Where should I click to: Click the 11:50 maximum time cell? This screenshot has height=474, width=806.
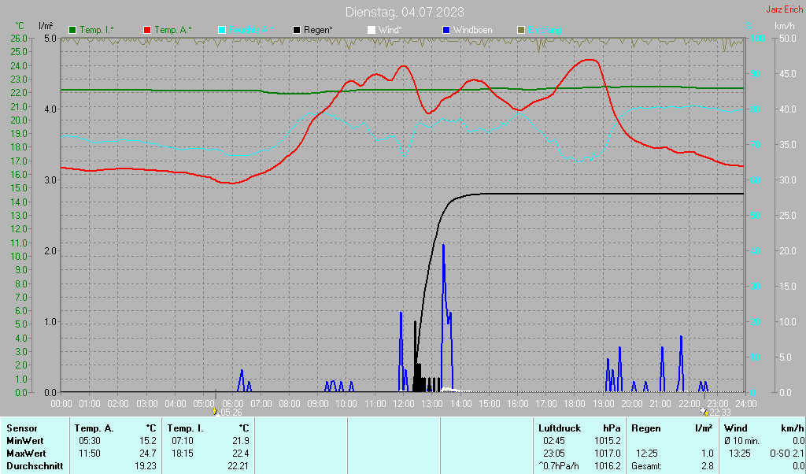pos(90,454)
